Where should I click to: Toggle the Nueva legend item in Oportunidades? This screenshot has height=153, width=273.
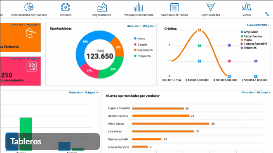pyautogui.click(x=140, y=39)
